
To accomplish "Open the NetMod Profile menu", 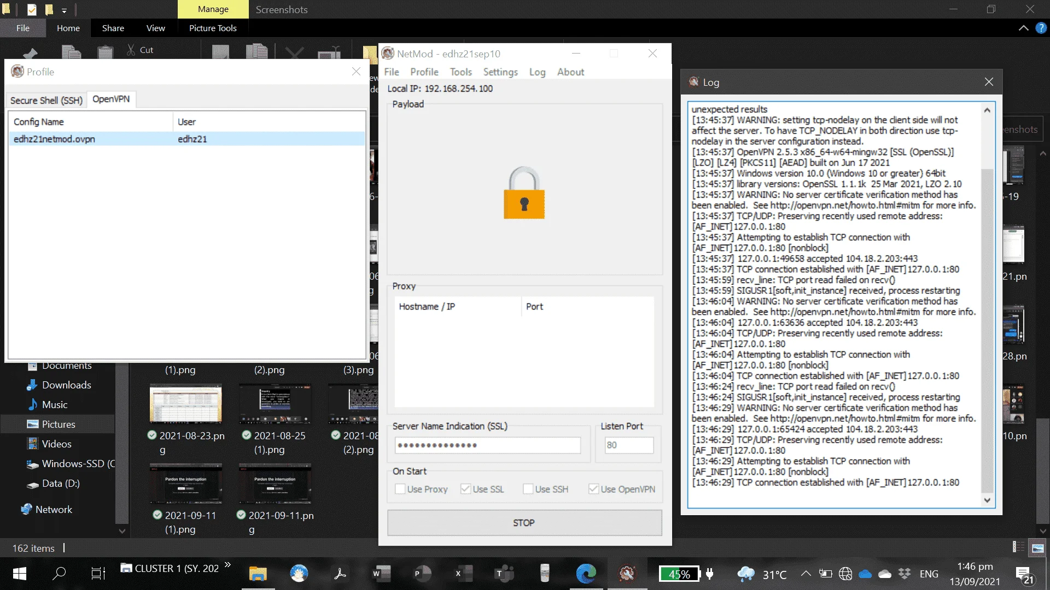I will (424, 72).
